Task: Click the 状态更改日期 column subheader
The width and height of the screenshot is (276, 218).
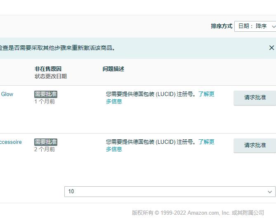Action: (x=50, y=76)
